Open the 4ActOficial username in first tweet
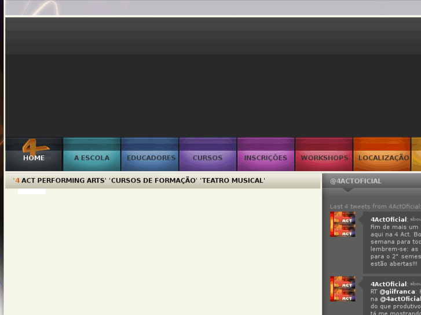 click(x=389, y=219)
